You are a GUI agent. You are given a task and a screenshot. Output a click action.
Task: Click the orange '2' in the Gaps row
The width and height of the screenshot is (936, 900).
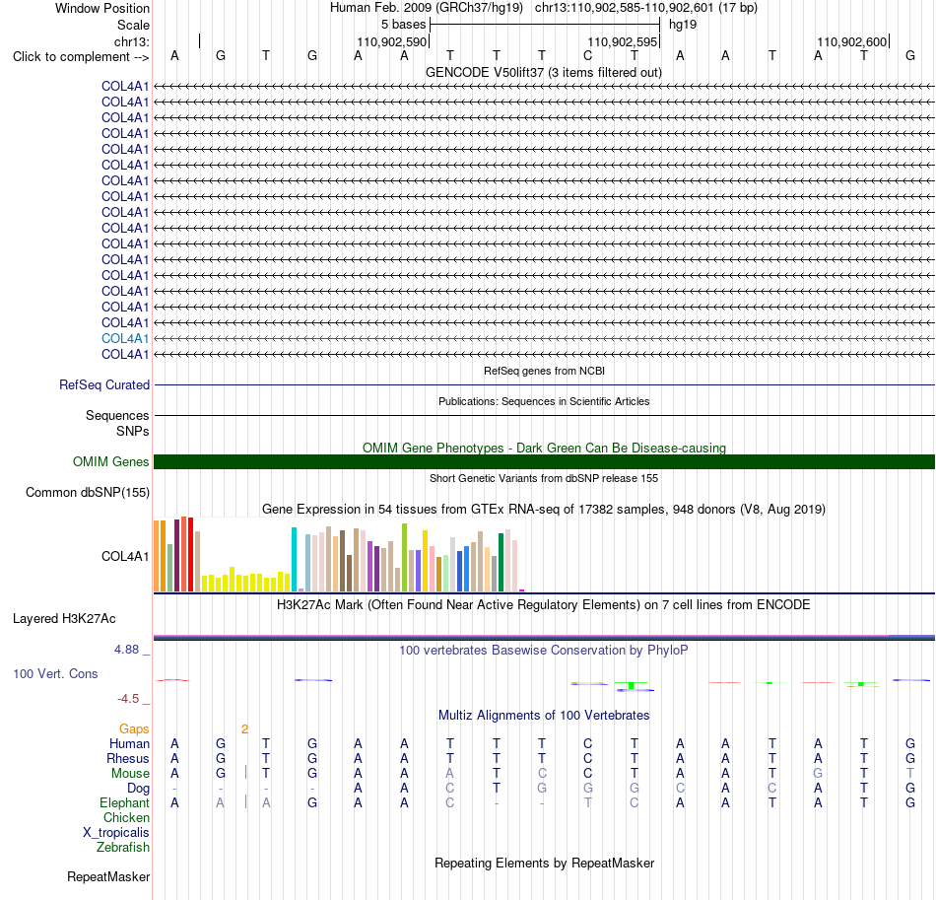pos(244,729)
